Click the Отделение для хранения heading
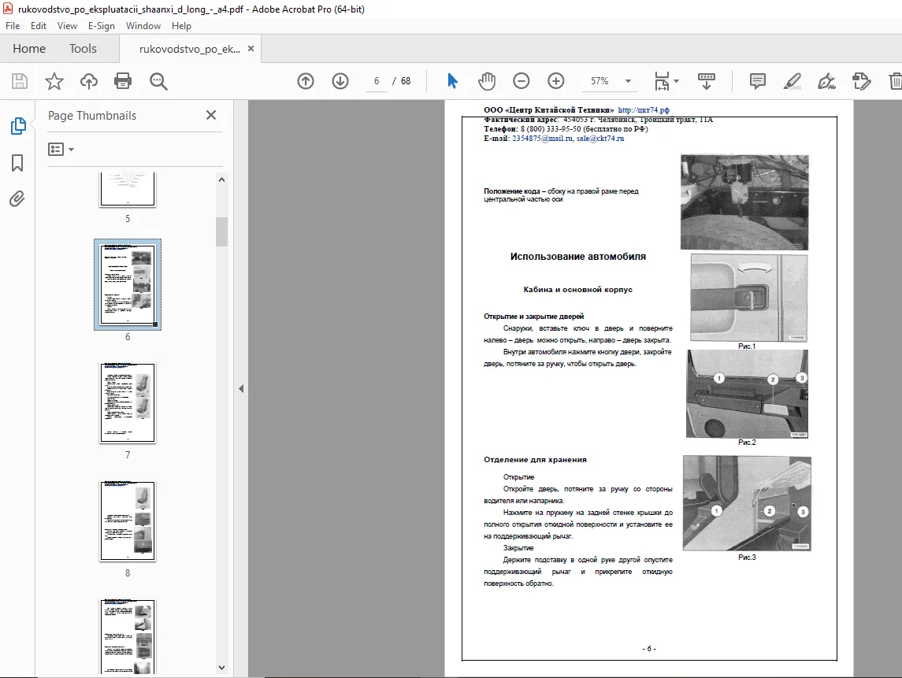This screenshot has height=678, width=902. pos(535,459)
